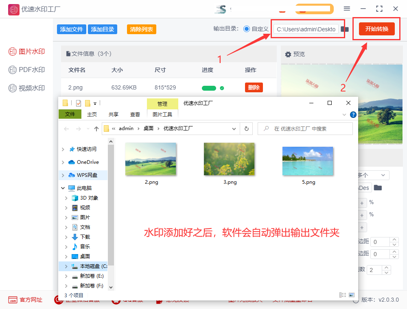Click admin in the address breadcrumb

(126, 128)
